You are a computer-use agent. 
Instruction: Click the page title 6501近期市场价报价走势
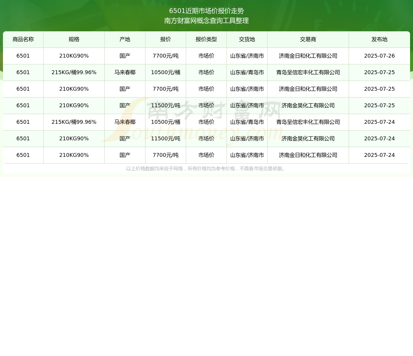click(x=206, y=11)
